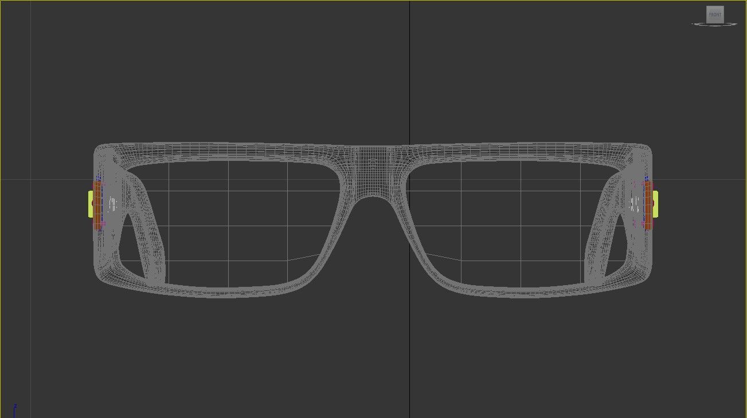Select the yellow hinge on the left temple

[91, 204]
